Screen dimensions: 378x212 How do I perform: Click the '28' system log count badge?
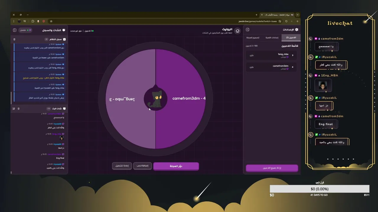point(46,39)
